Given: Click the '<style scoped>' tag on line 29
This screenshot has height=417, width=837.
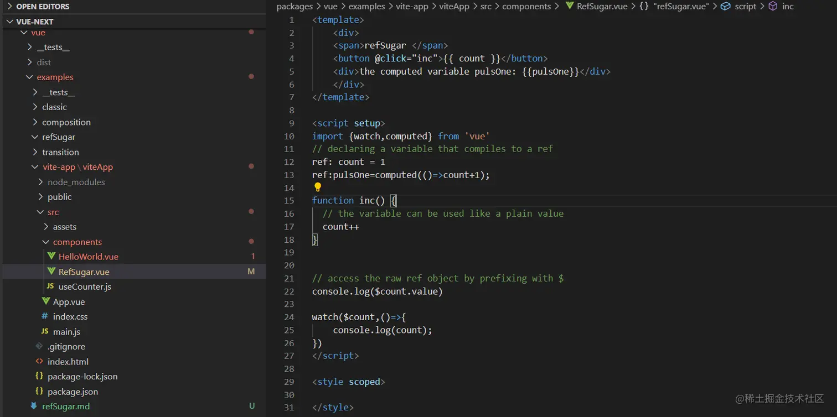Looking at the screenshot, I should [x=349, y=382].
